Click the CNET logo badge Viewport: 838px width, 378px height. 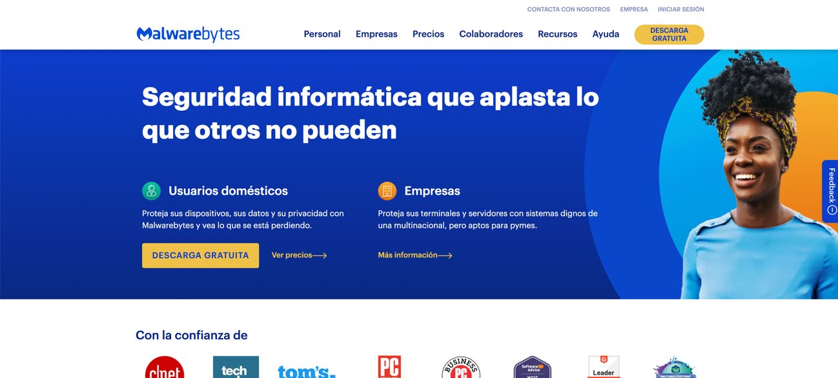(x=165, y=368)
